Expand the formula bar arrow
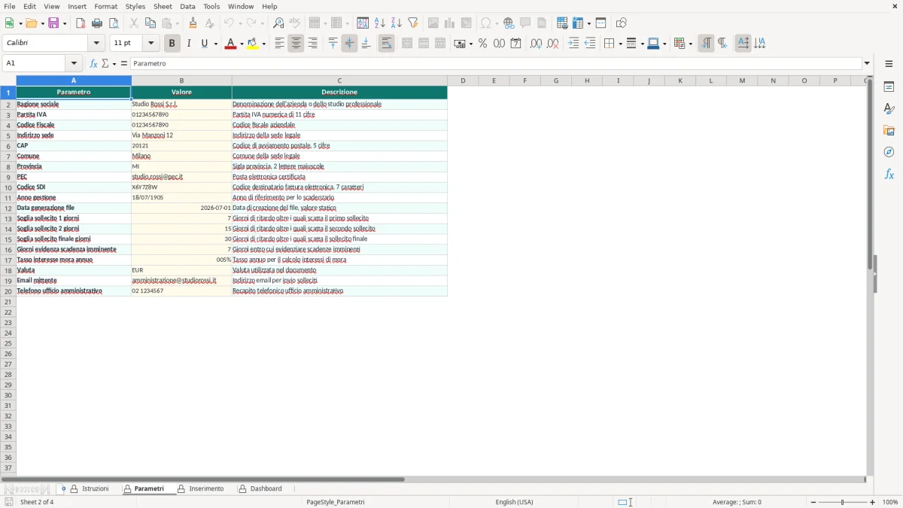The width and height of the screenshot is (903, 508). coord(867,63)
